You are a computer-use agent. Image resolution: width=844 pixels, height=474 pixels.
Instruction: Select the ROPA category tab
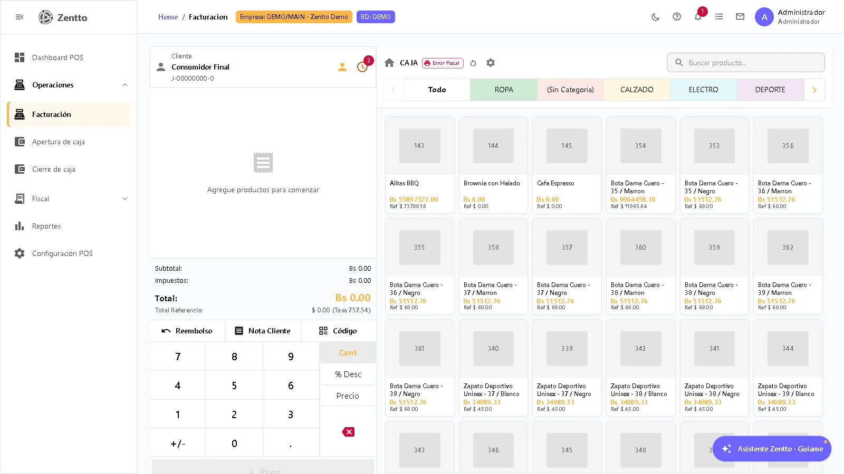504,90
